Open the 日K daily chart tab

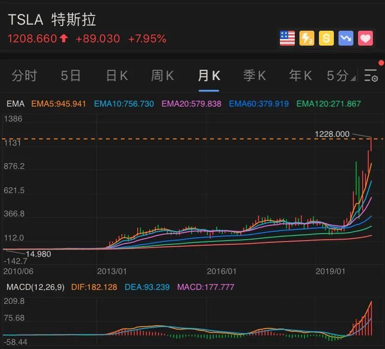pyautogui.click(x=117, y=75)
